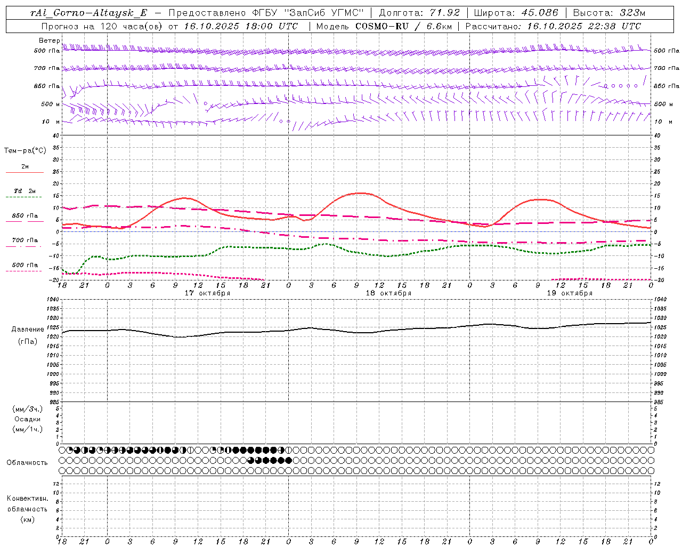Click the dash-dot 700 гПа legend line
The height and width of the screenshot is (546, 682).
(23, 246)
